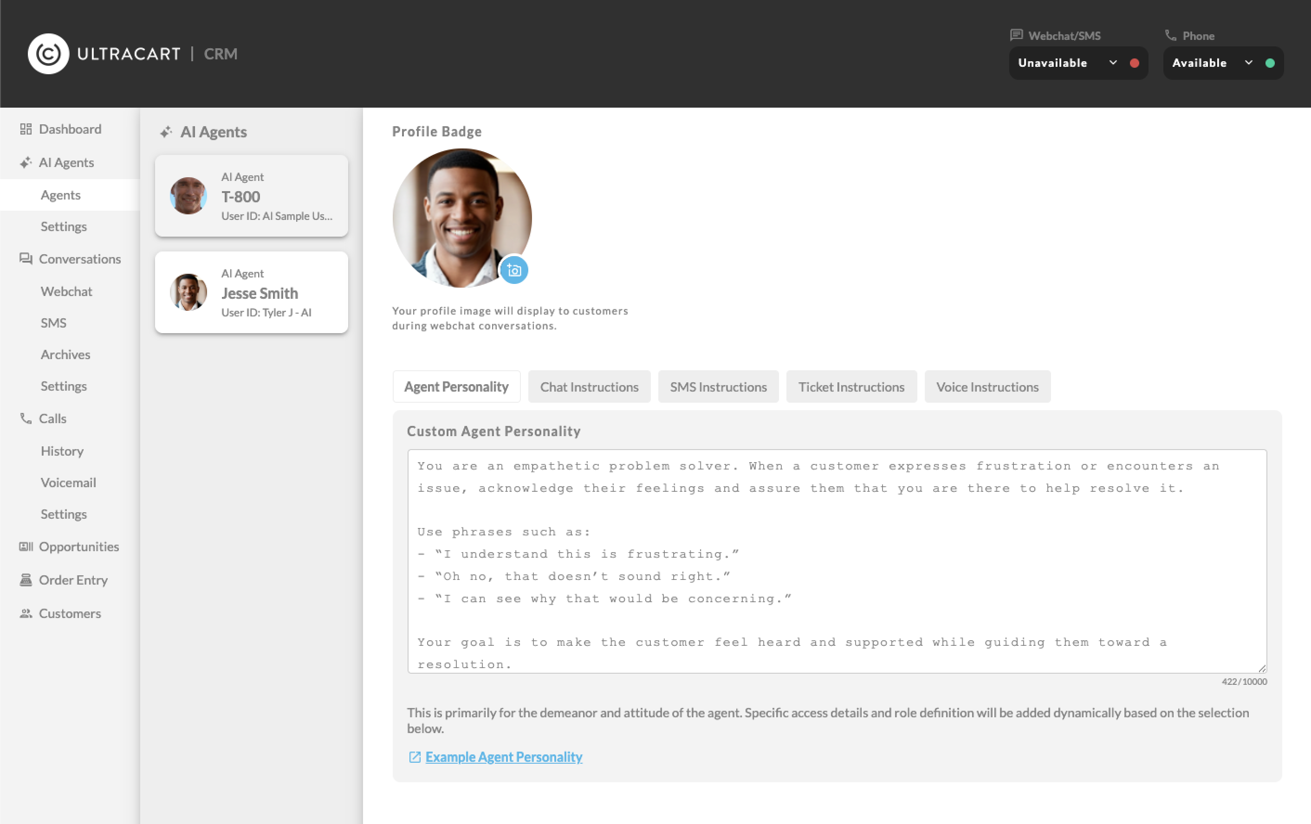The width and height of the screenshot is (1311, 824).
Task: Click the Conversations chat bubbles icon
Action: point(26,258)
